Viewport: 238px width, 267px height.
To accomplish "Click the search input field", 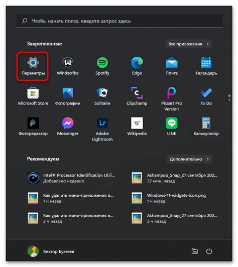I will 120,21.
